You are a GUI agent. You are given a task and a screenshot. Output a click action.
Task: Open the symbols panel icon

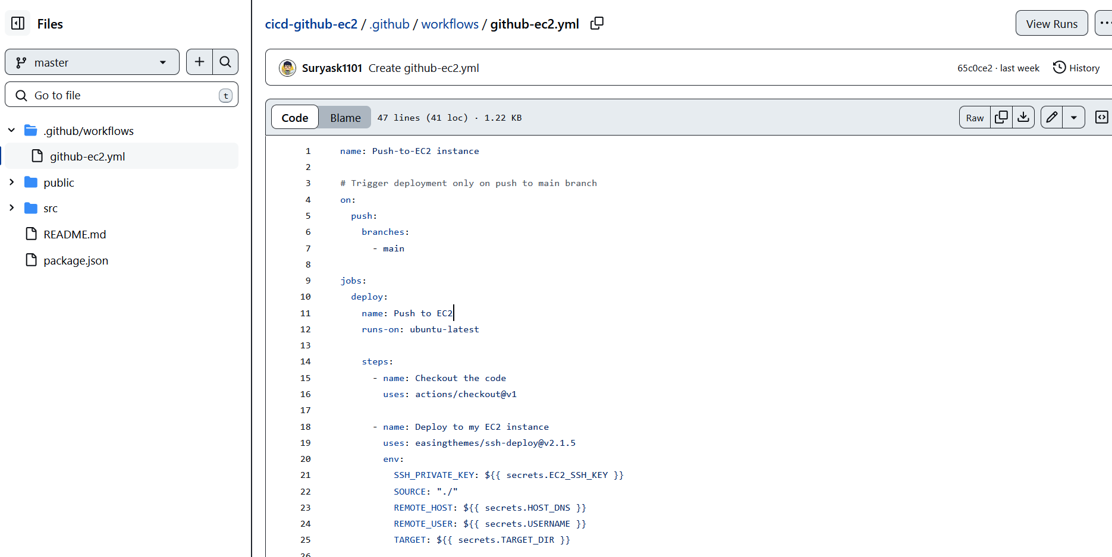click(1102, 117)
